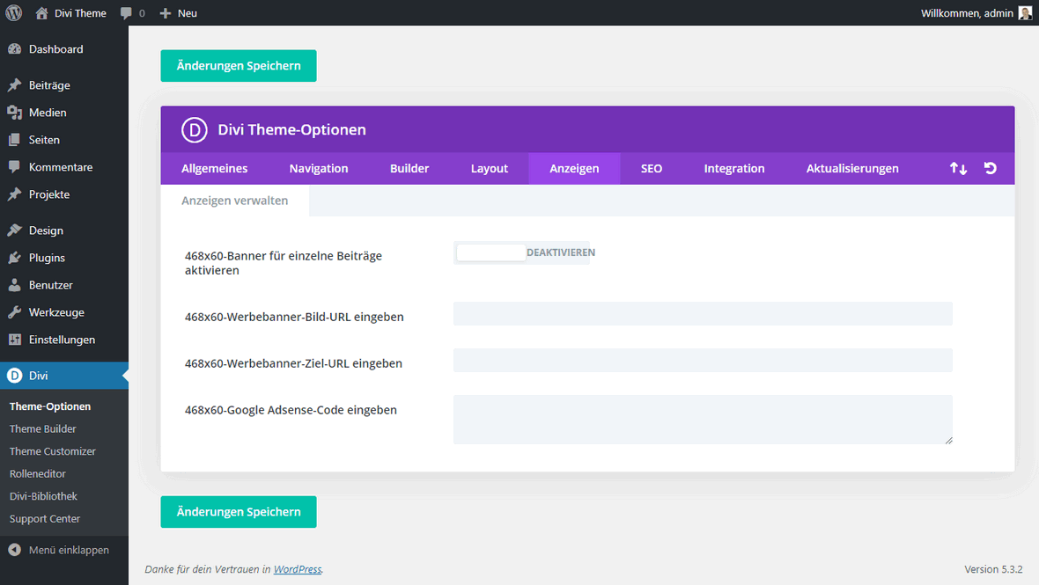Click the 468x60 Werbebanner-Bild-URL input field
1039x585 pixels.
(702, 313)
